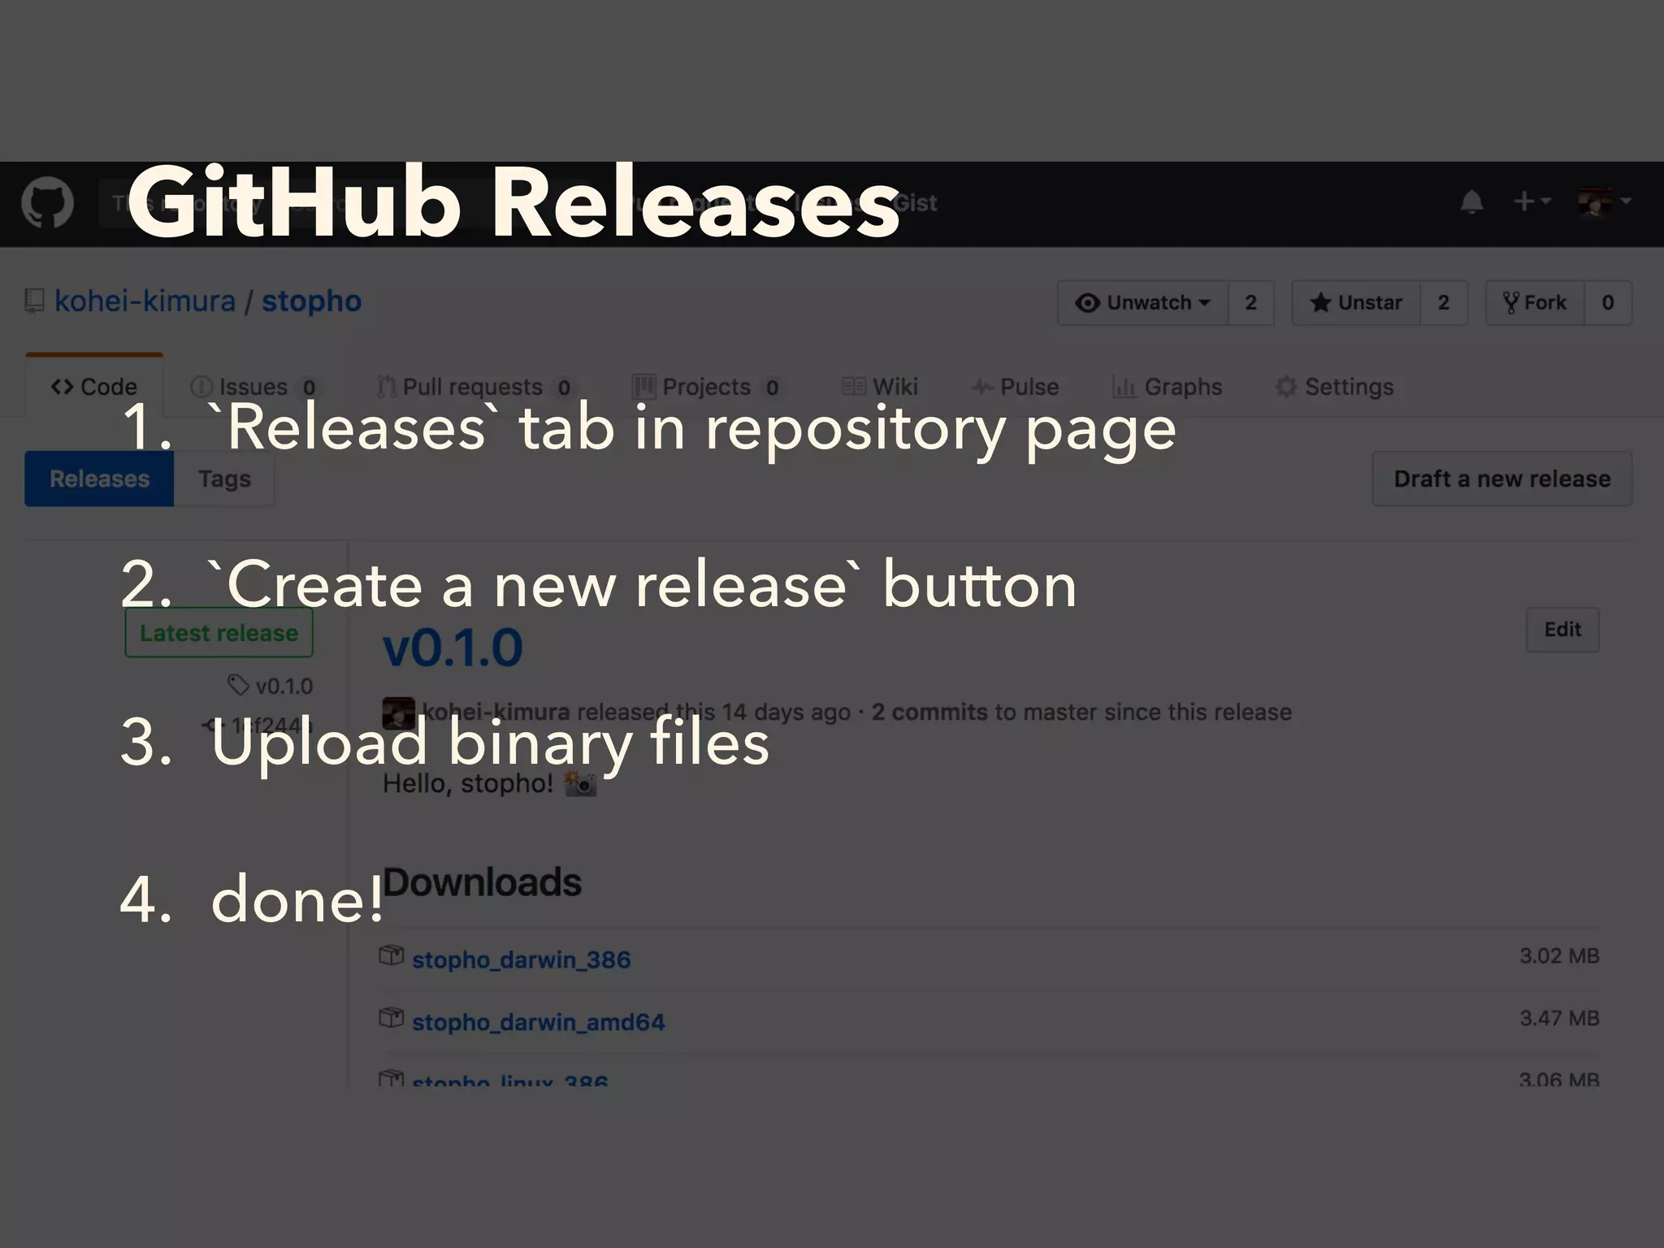Viewport: 1664px width, 1248px height.
Task: Open the repository Settings tab
Action: [1334, 387]
